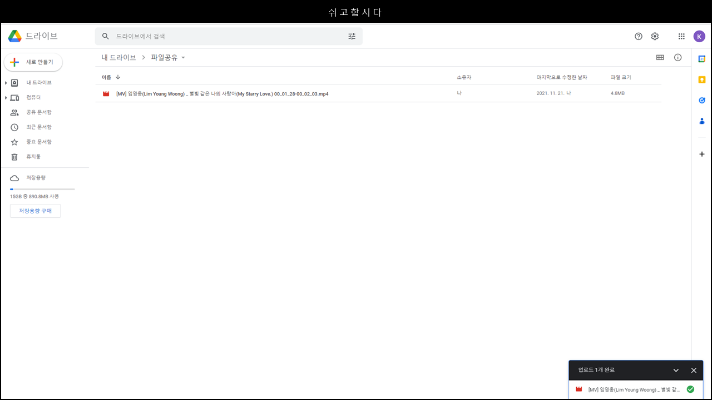Go to 내 드라이브 breadcrumb
This screenshot has width=712, height=400.
[x=118, y=57]
